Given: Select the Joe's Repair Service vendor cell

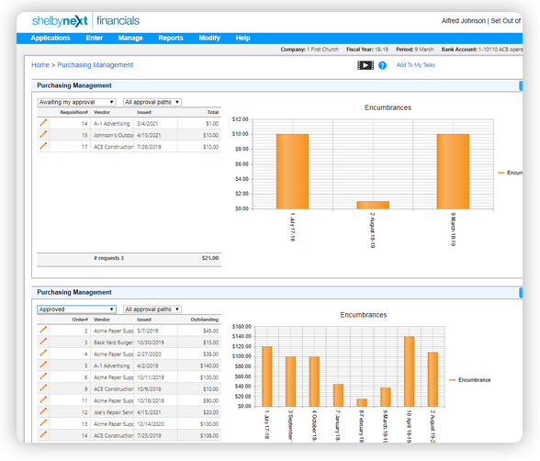Looking at the screenshot, I should click(x=112, y=412).
